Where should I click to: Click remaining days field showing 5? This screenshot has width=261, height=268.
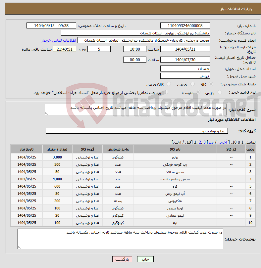tap(99, 49)
